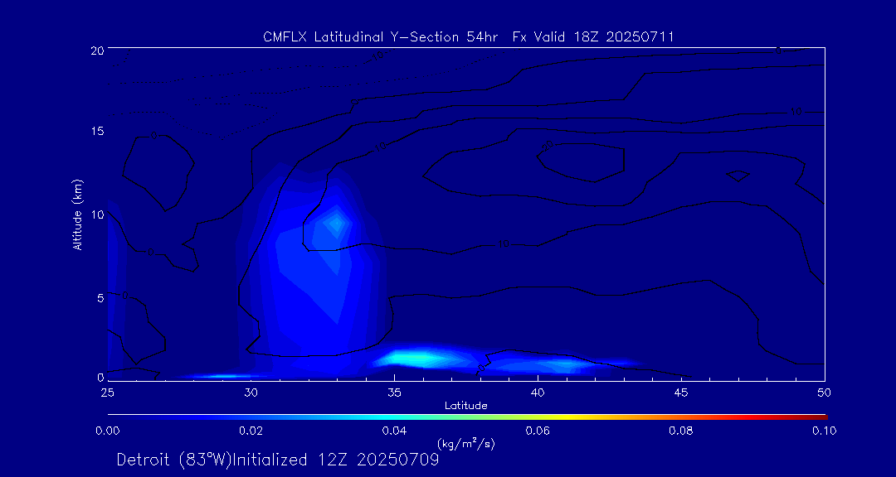Click latitude axis tick label 45

tap(681, 392)
